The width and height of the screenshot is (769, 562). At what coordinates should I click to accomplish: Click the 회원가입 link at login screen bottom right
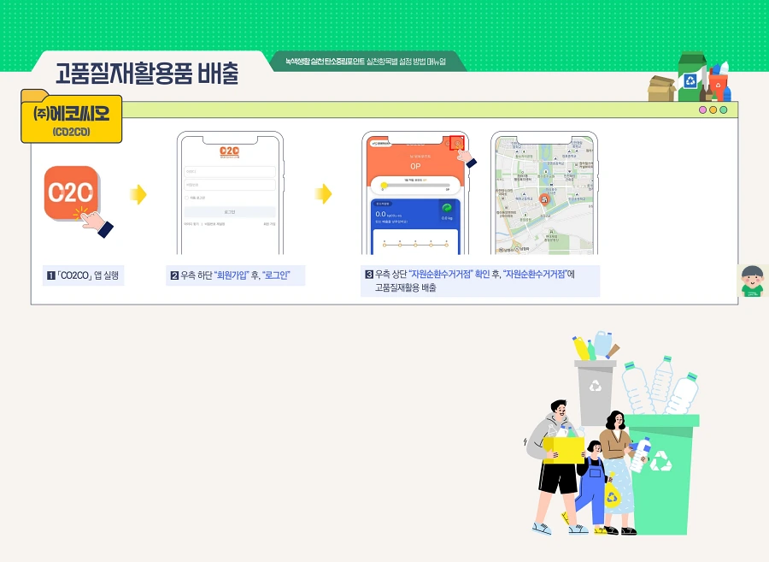coord(269,224)
